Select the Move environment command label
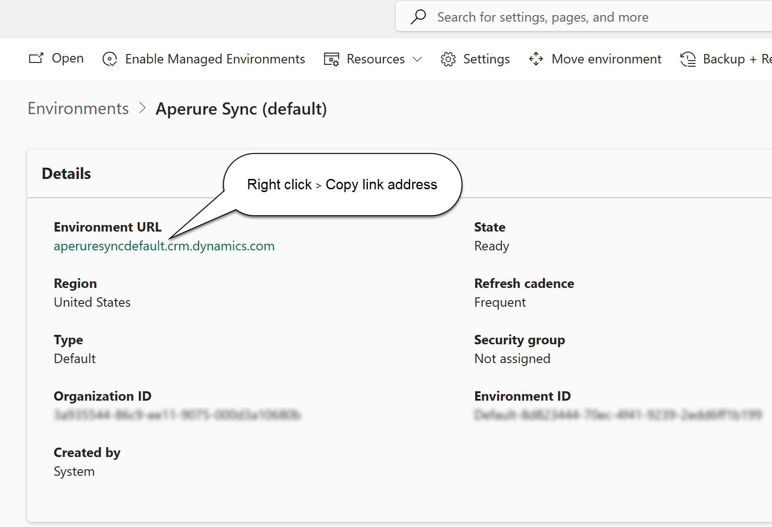This screenshot has width=772, height=527. (606, 59)
